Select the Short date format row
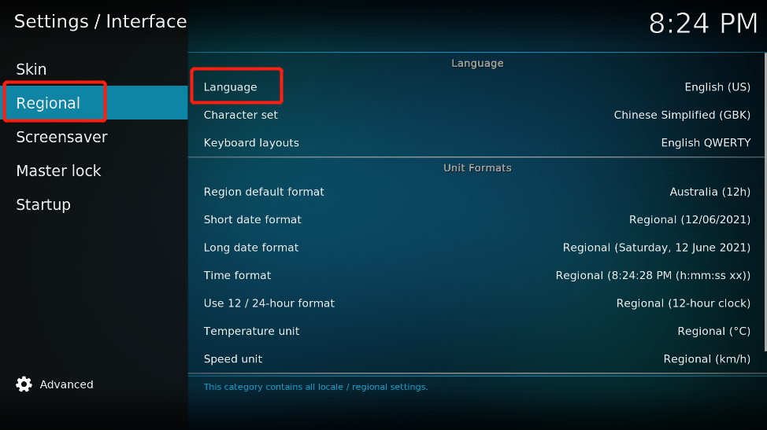Screen dimensions: 767x430 476,219
